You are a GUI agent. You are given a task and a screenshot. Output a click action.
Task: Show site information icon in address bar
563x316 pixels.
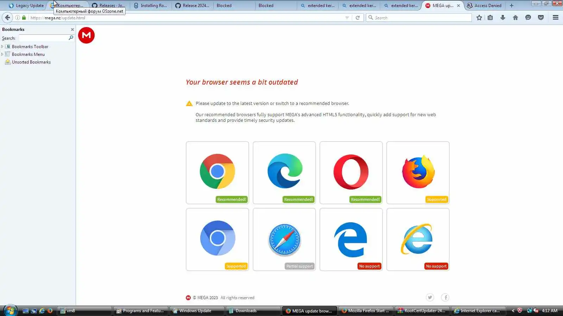coord(17,18)
